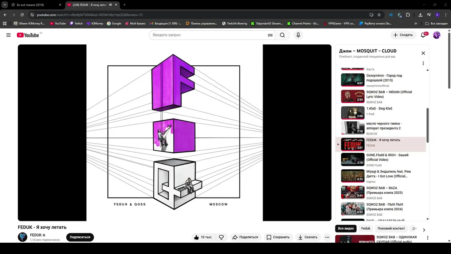Viewport: 451px width, 254px height.
Task: Play Oxxxymiron Город под подошвой thumbnail
Action: (x=353, y=80)
